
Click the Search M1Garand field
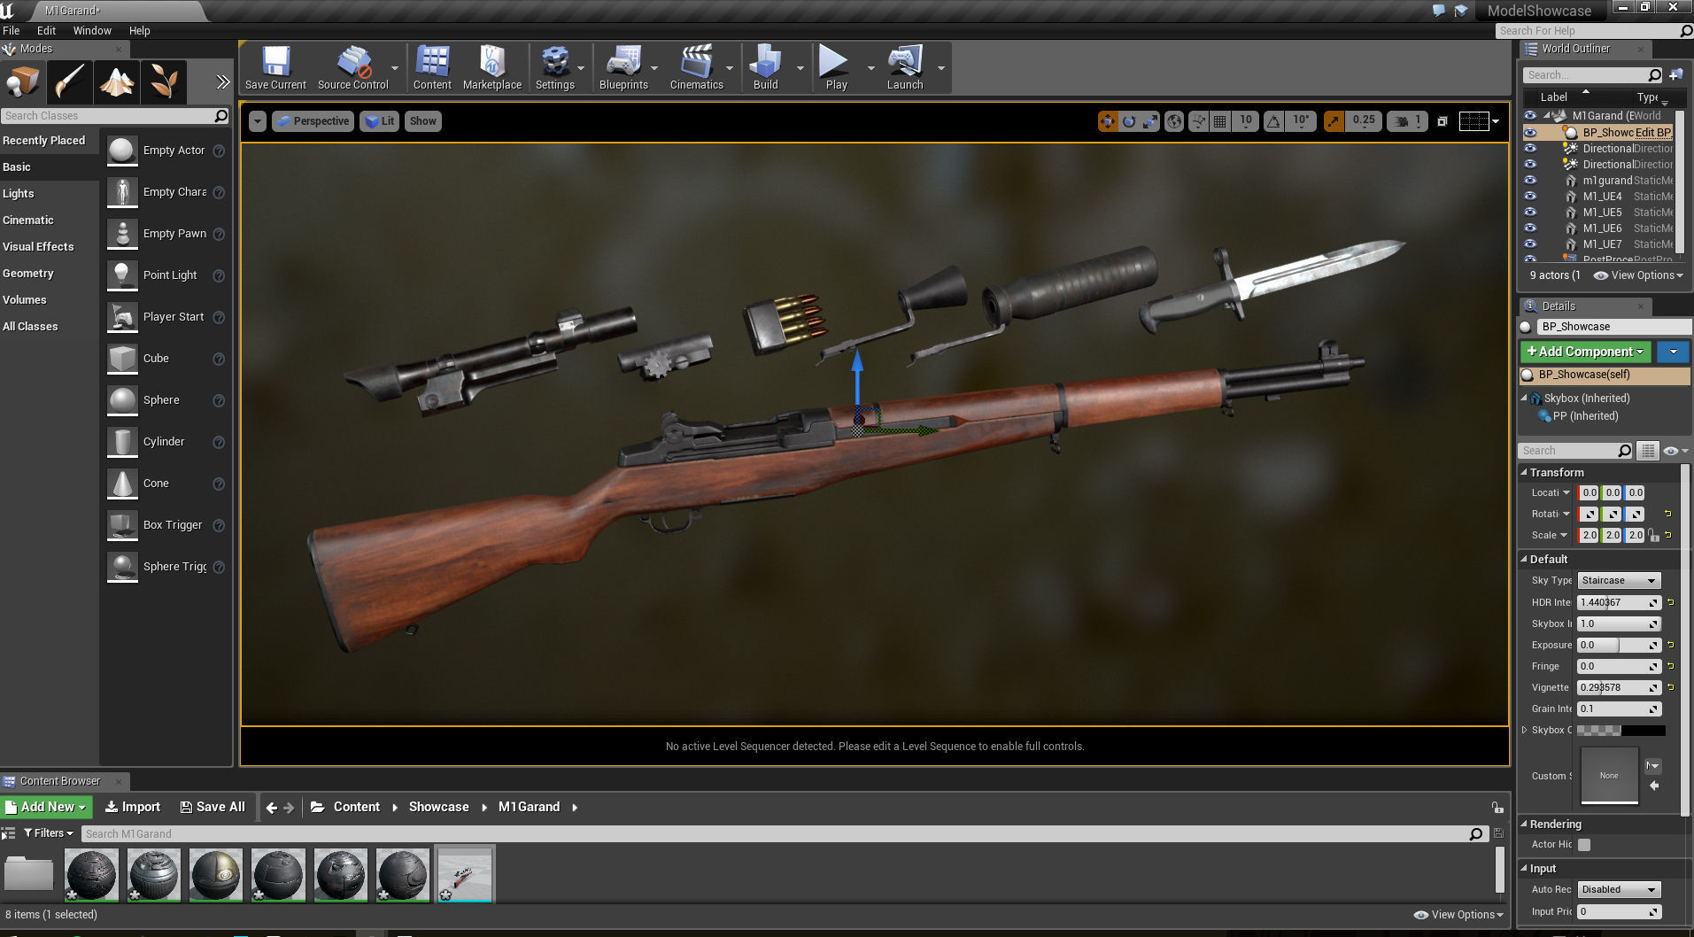click(784, 834)
